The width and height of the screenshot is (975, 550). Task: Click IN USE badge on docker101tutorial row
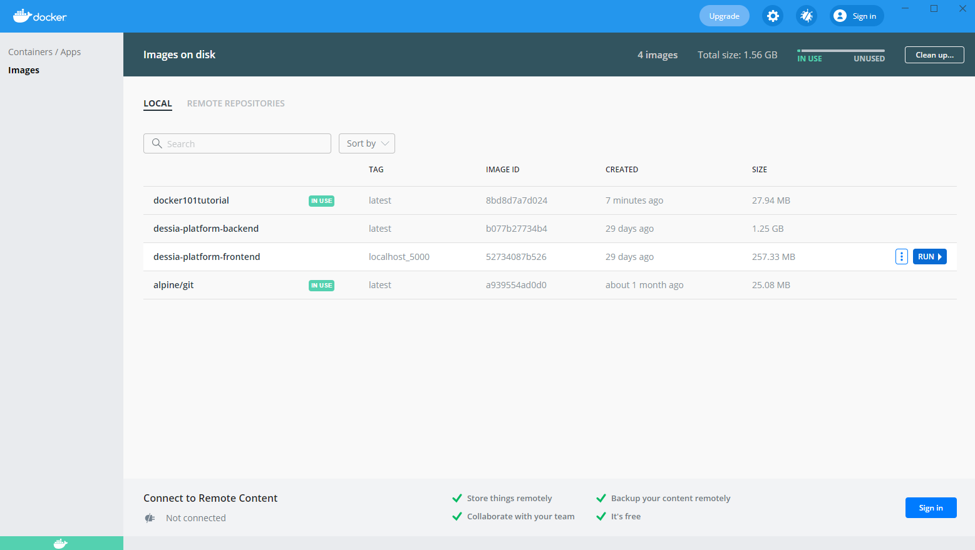[321, 201]
